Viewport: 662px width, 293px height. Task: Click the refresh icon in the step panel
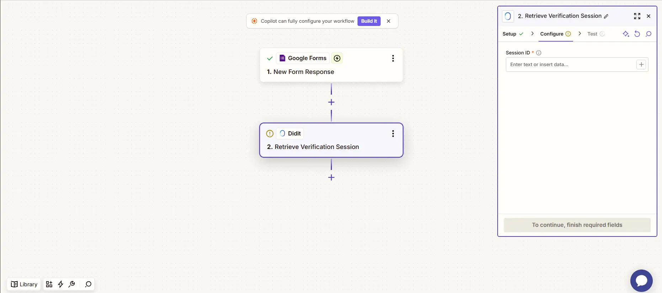click(637, 34)
